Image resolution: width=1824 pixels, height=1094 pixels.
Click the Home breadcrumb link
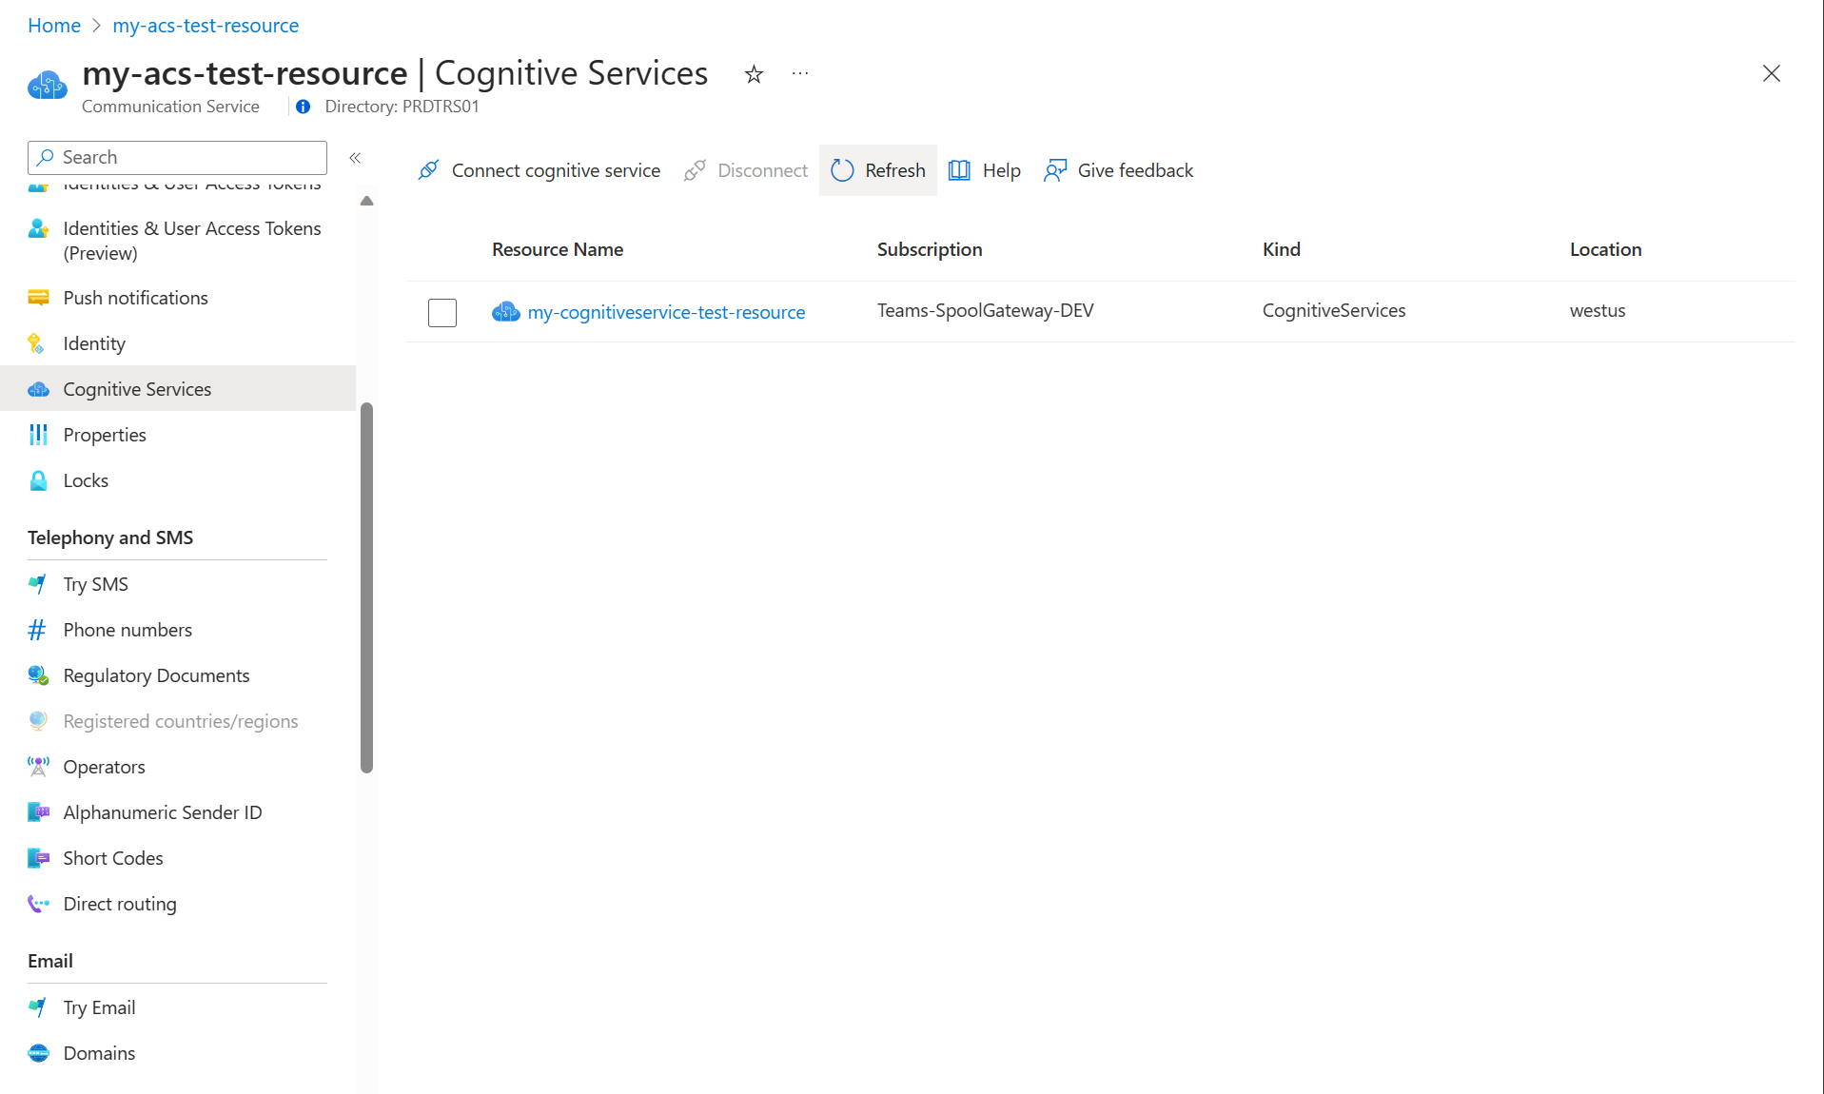[54, 26]
